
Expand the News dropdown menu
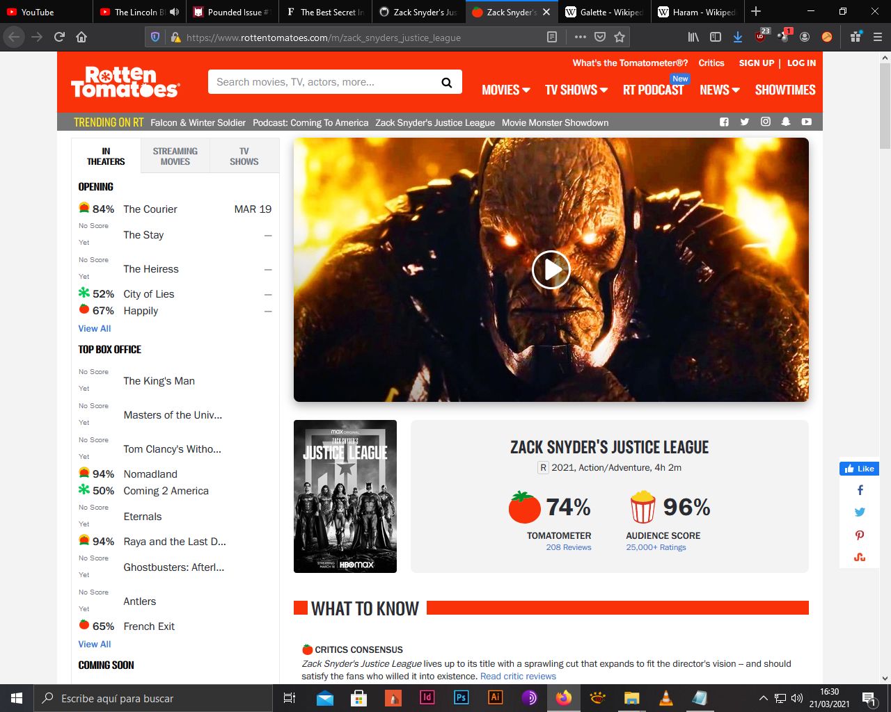(x=720, y=90)
